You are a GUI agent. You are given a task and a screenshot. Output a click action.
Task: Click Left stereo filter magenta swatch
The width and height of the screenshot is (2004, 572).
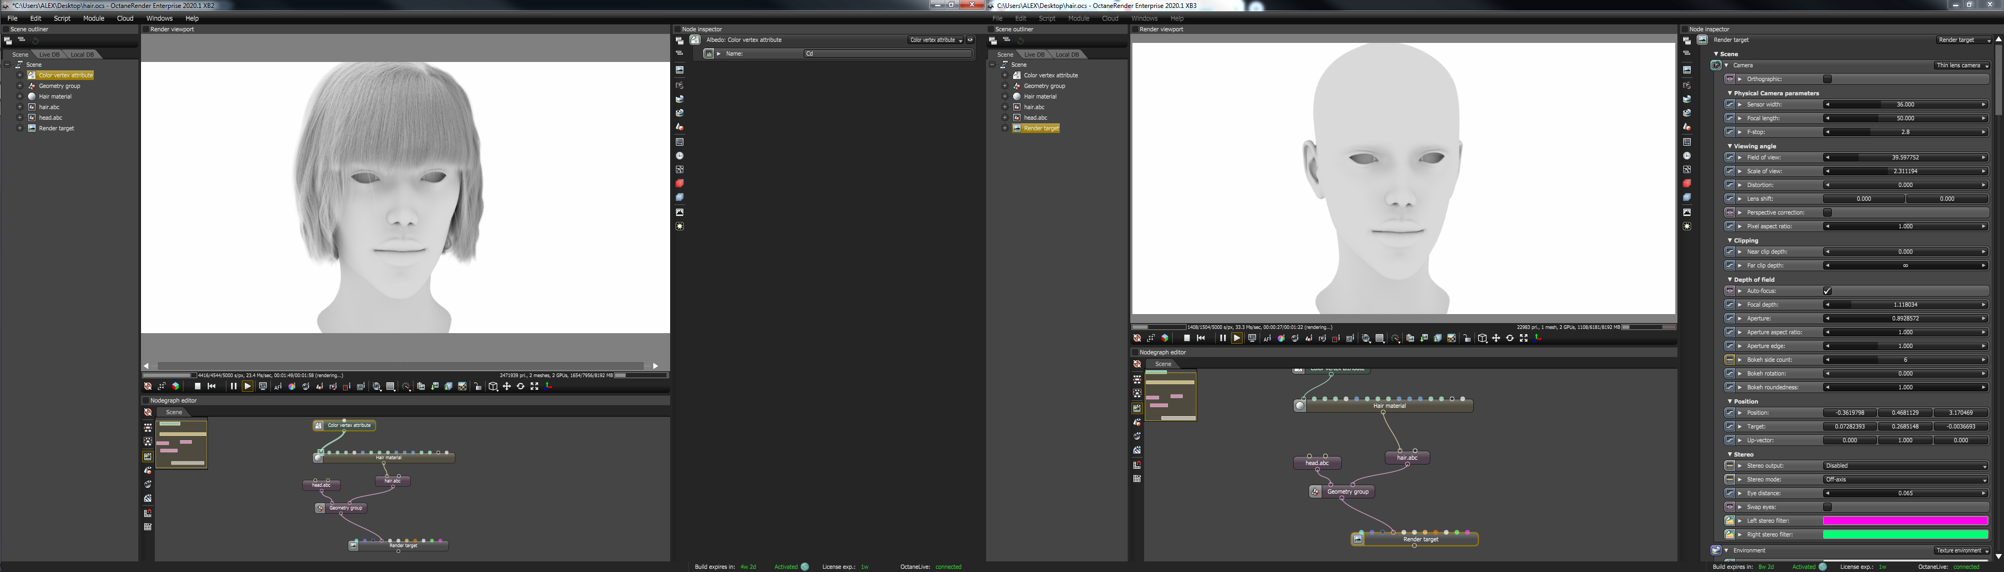tap(1905, 521)
